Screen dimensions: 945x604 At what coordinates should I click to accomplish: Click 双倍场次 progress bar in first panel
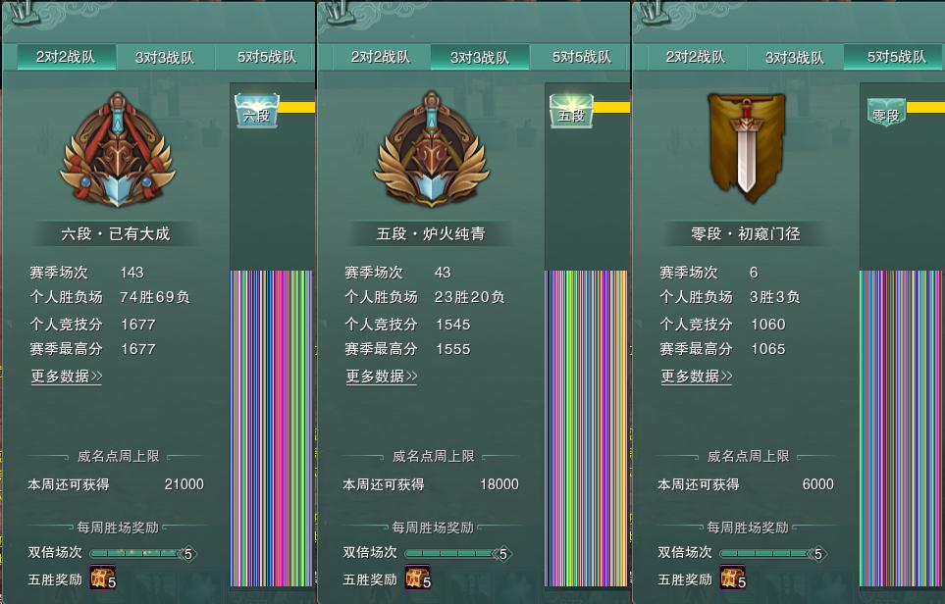tap(143, 553)
